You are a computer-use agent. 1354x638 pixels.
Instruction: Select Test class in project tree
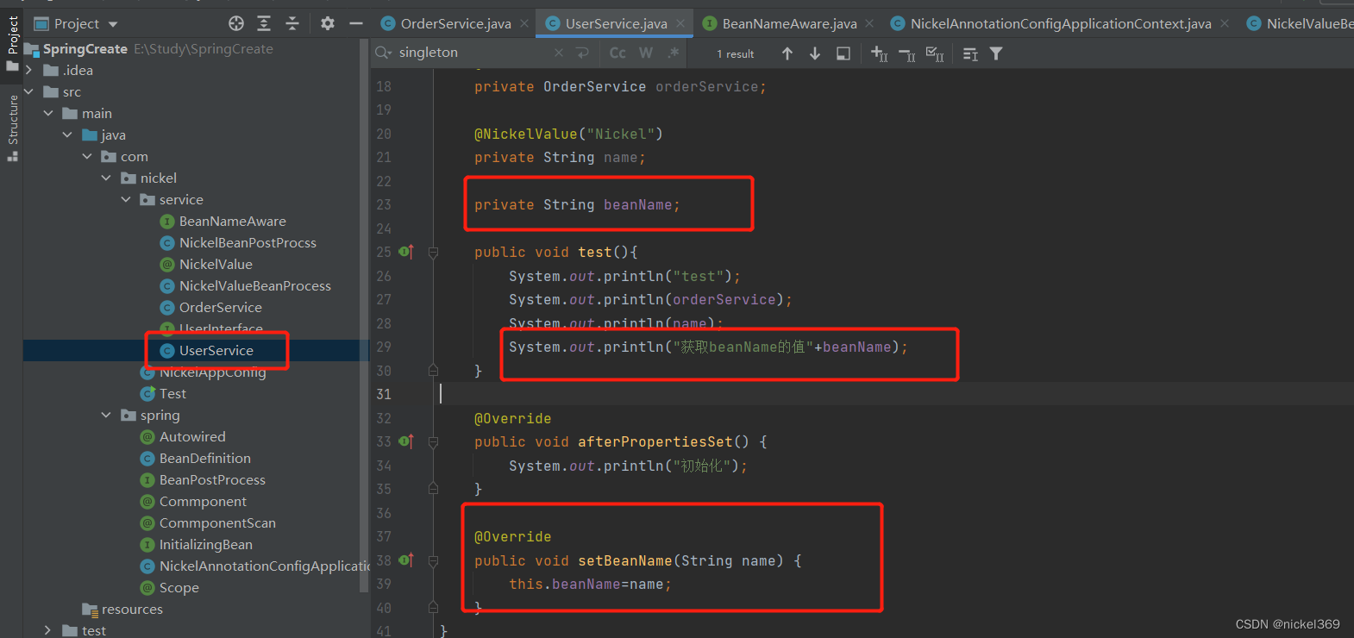coord(172,393)
